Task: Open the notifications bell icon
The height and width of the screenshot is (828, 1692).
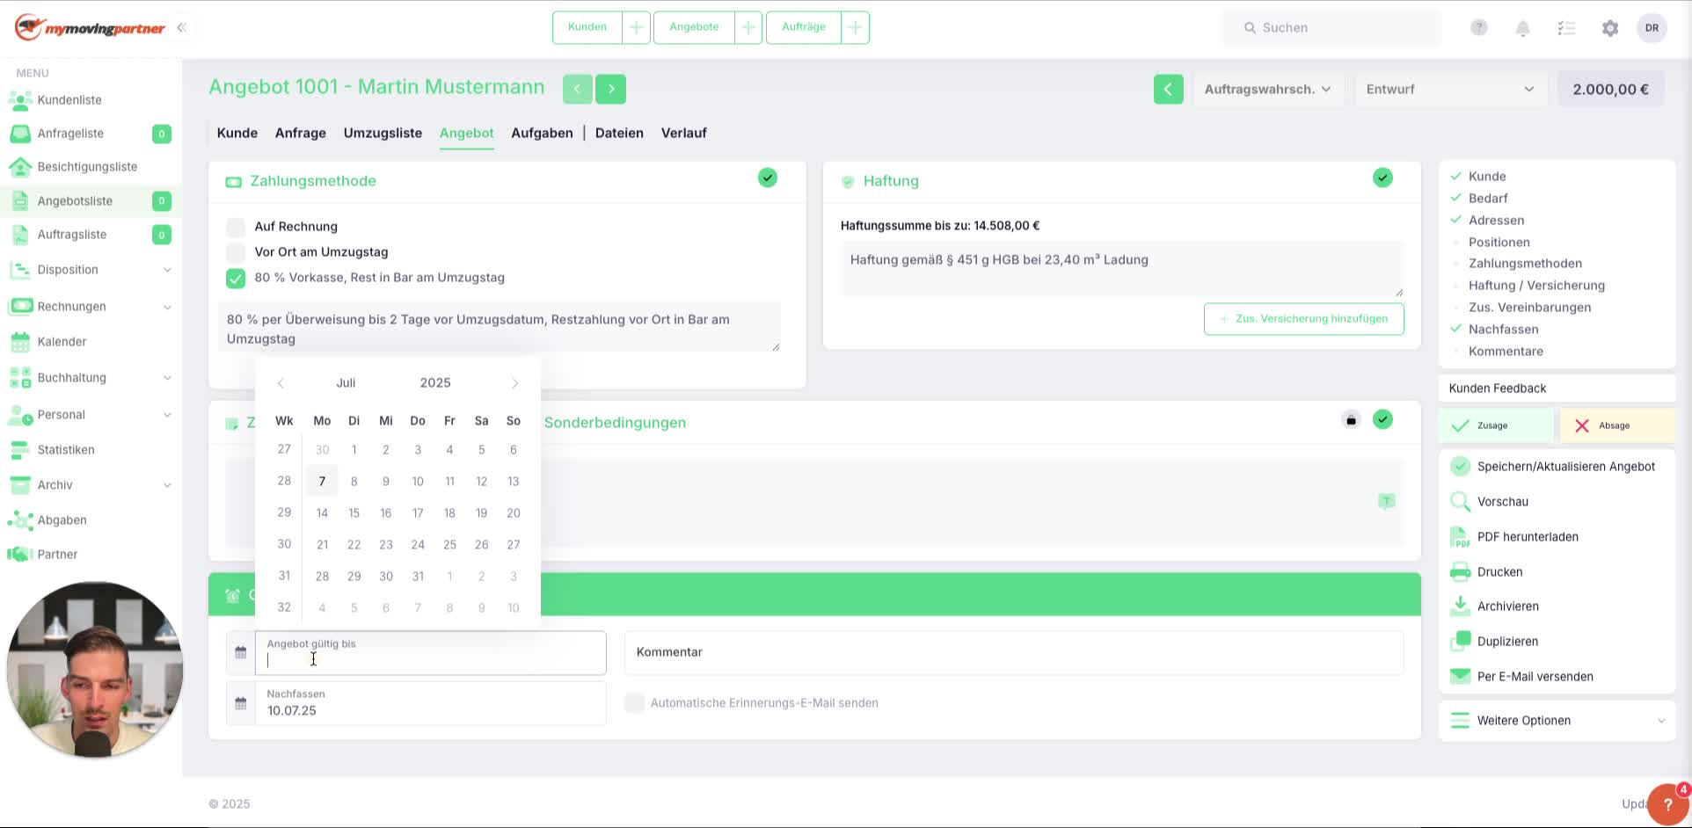Action: tap(1523, 28)
